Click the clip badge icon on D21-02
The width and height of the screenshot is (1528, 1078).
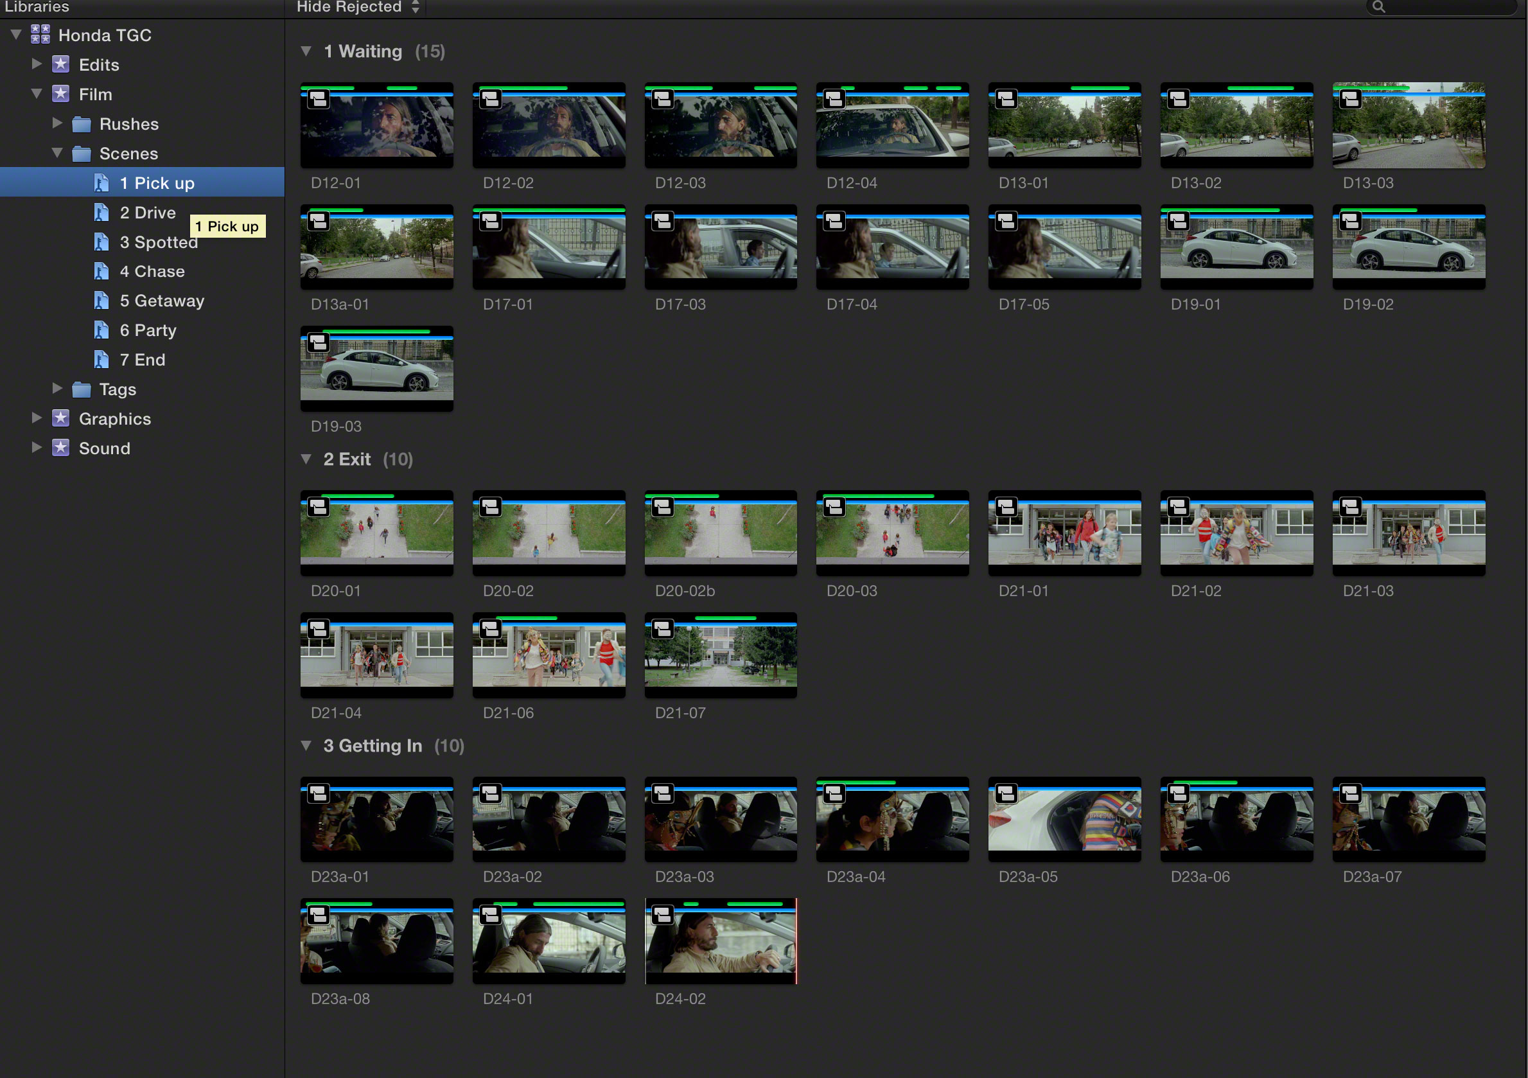1178,508
